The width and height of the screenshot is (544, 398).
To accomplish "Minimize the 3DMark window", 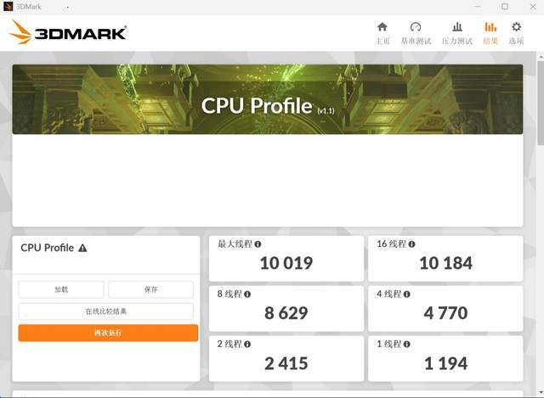I will [478, 7].
